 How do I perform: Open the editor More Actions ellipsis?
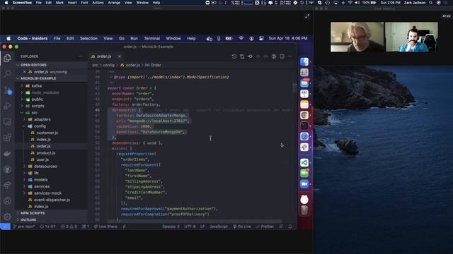pos(289,56)
